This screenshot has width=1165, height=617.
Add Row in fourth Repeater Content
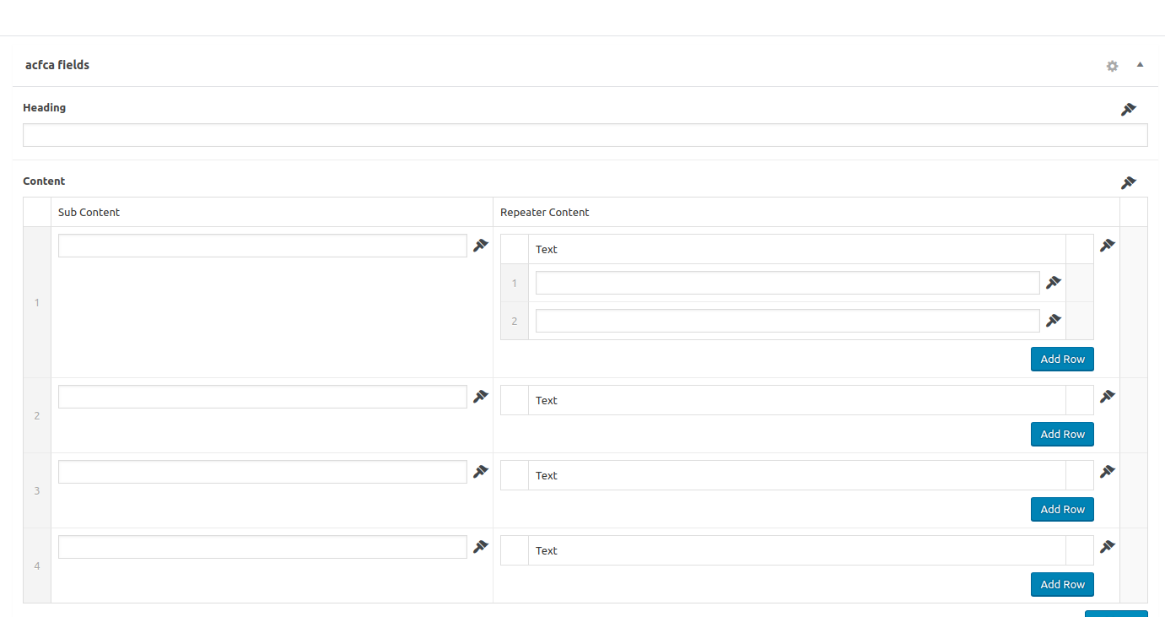coord(1062,584)
